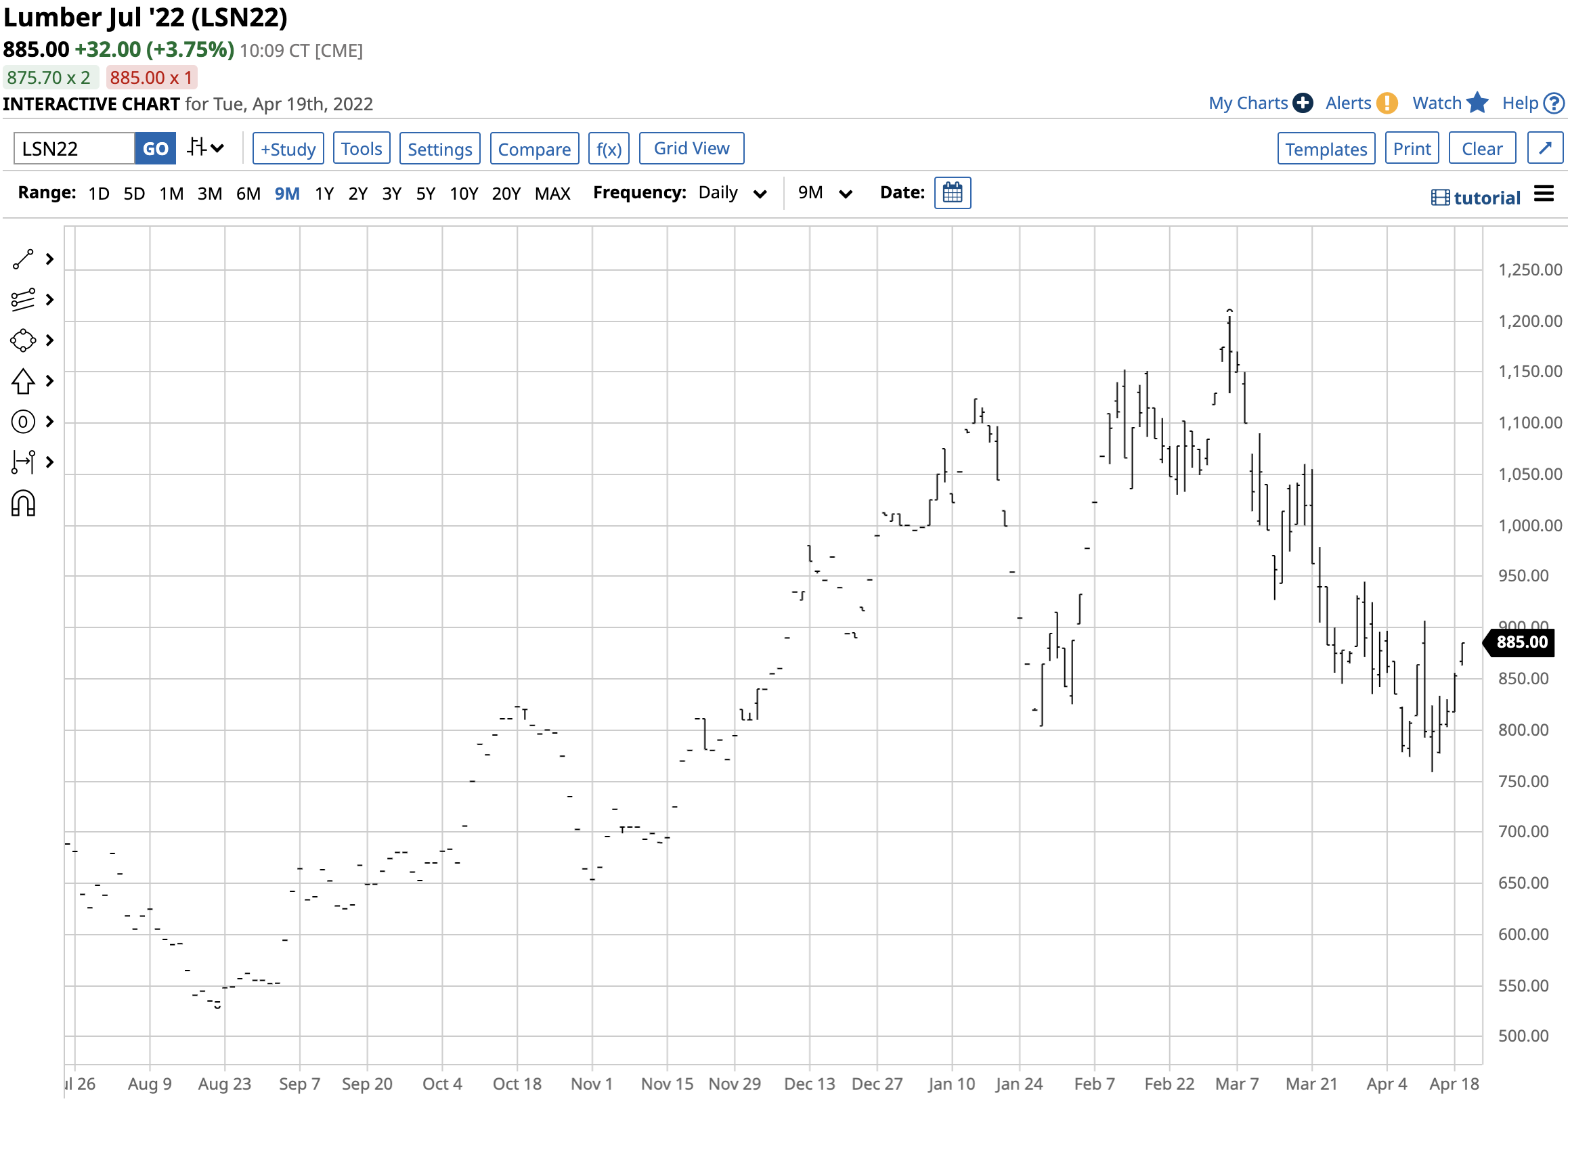Select the measure distance tool

(x=23, y=463)
